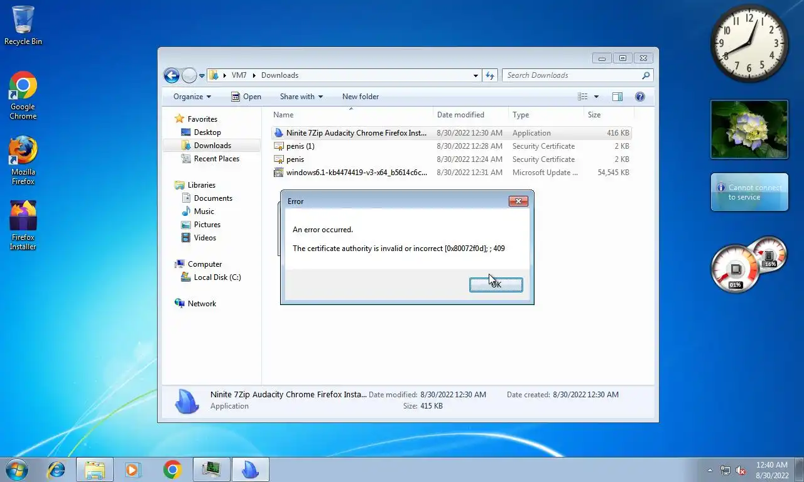Select the windows6.1-kb4474419 update file
The image size is (804, 482).
pyautogui.click(x=452, y=173)
